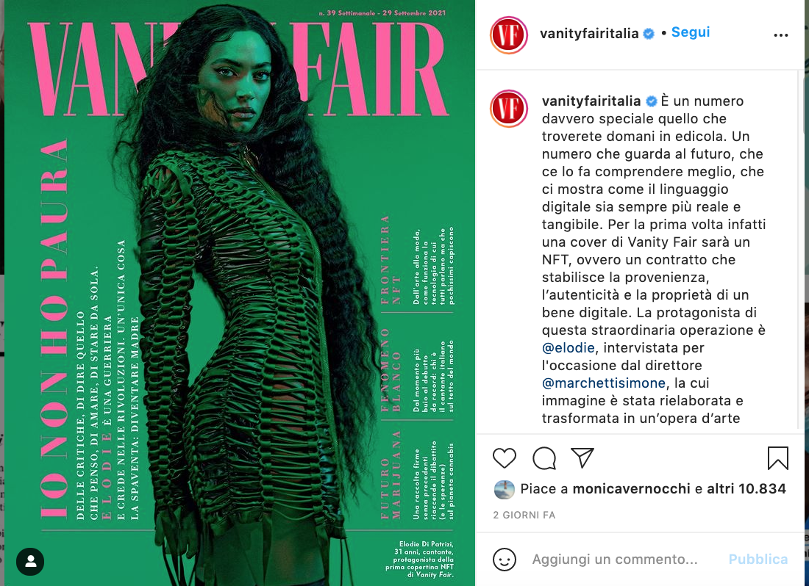Click liker's small avatar next to Piace a
Screen dimensions: 809x586
(504, 489)
